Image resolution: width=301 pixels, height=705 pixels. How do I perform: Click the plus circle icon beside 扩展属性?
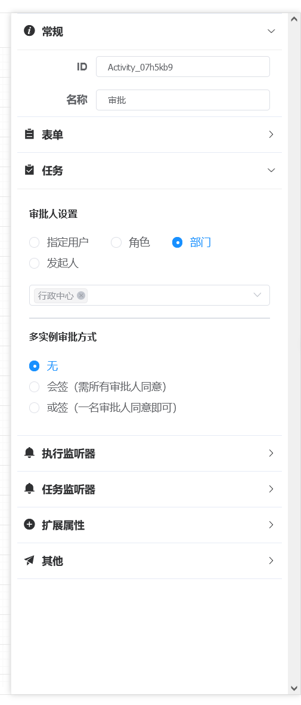[x=29, y=524]
